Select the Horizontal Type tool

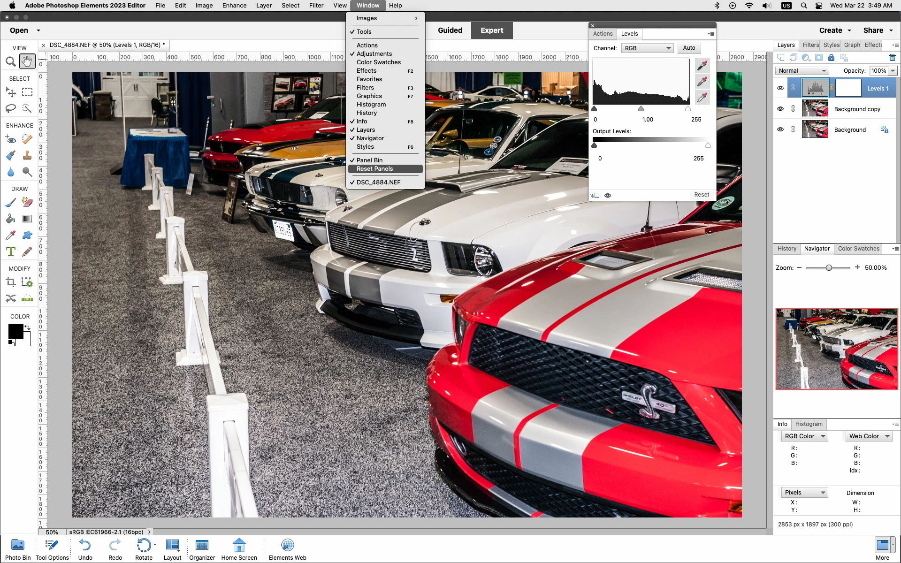point(10,251)
